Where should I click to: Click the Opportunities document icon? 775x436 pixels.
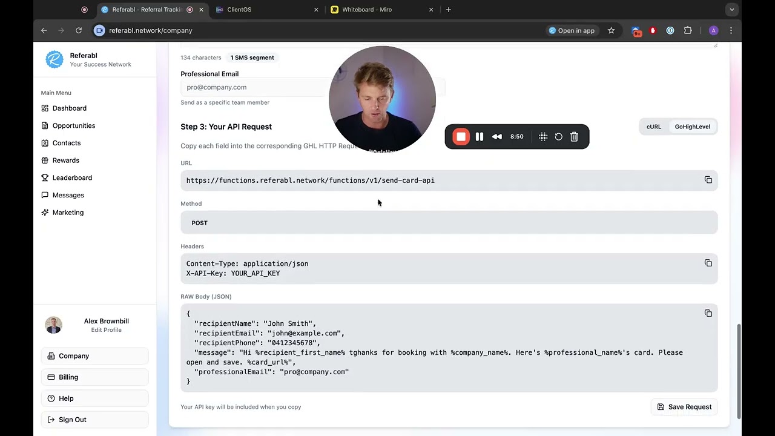tap(45, 125)
